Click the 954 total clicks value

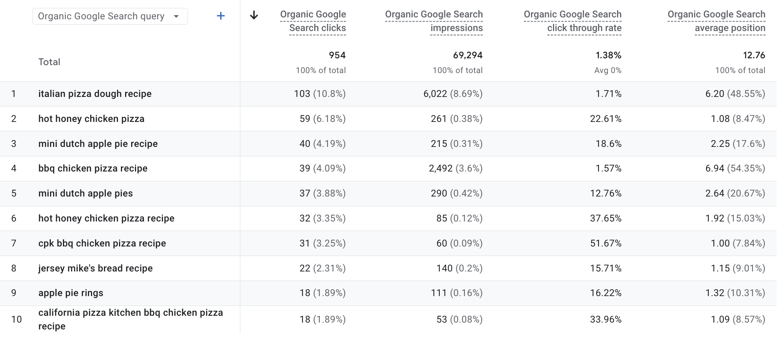click(x=337, y=55)
